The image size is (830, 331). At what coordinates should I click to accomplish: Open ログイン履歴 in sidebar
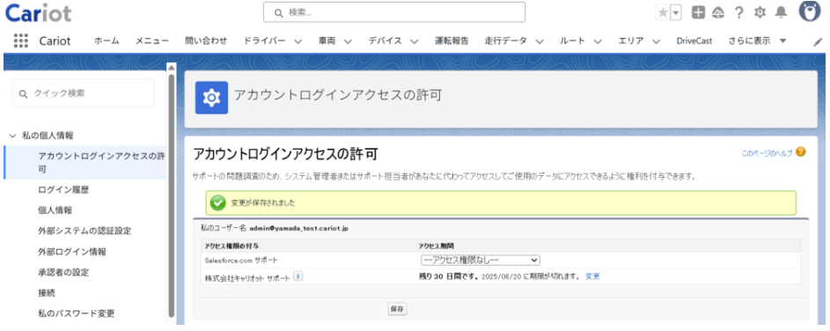point(63,189)
